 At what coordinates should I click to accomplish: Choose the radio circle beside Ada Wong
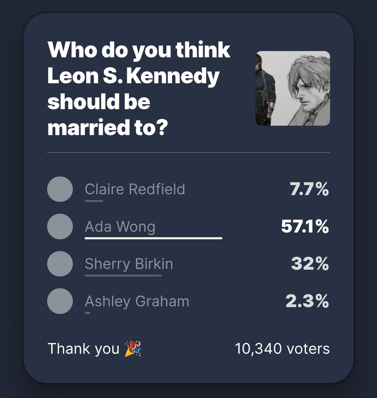(x=60, y=227)
